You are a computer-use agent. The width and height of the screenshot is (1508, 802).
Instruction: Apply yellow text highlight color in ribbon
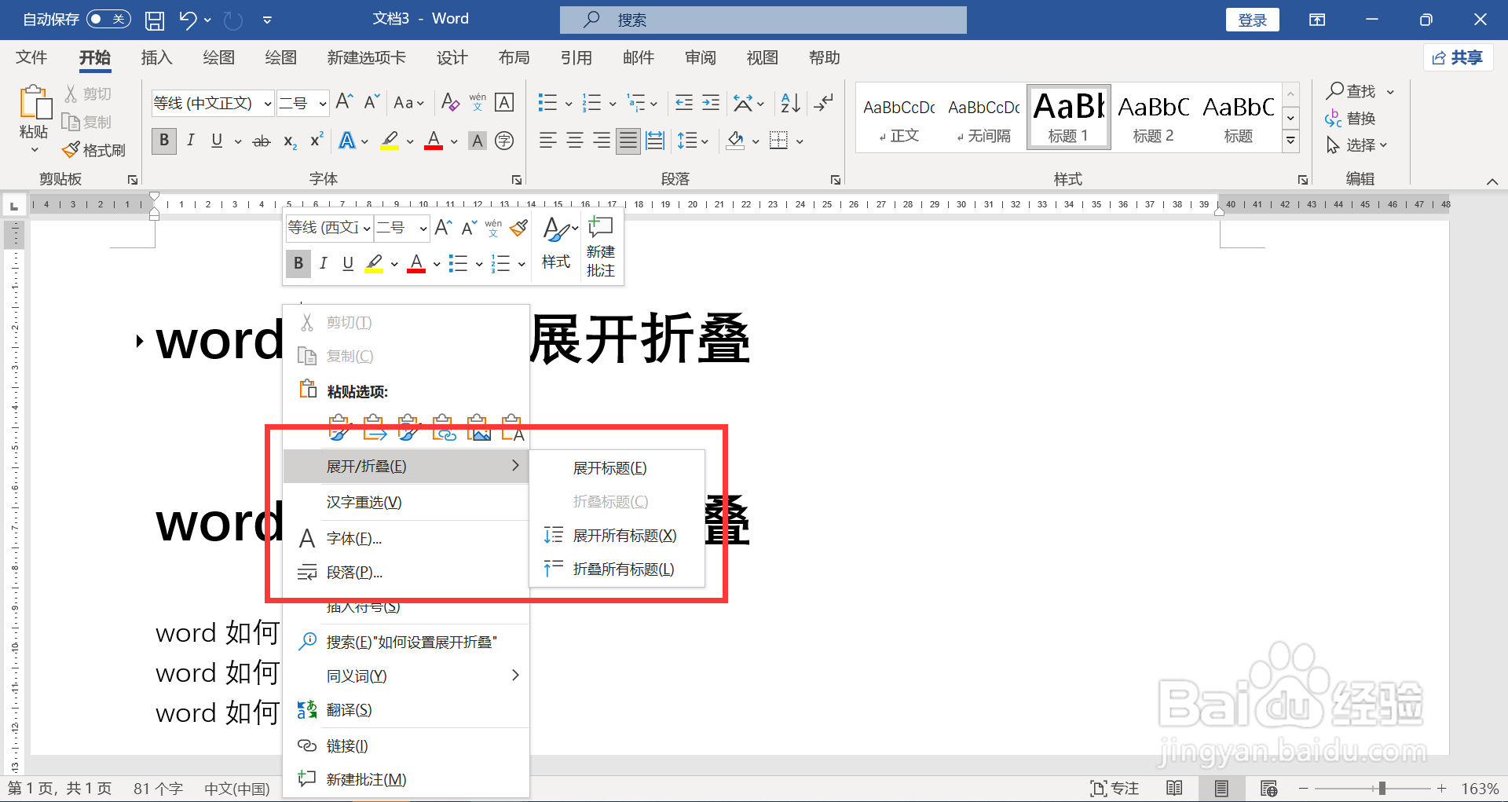click(390, 141)
